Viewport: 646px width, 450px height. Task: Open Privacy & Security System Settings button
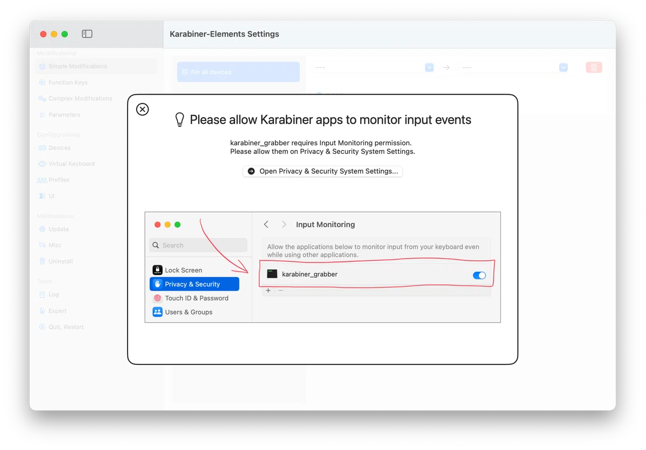[x=322, y=171]
